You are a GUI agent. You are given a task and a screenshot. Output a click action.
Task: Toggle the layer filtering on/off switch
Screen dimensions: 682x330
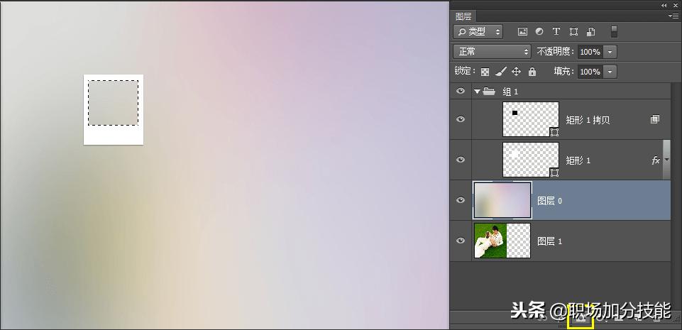tap(614, 32)
